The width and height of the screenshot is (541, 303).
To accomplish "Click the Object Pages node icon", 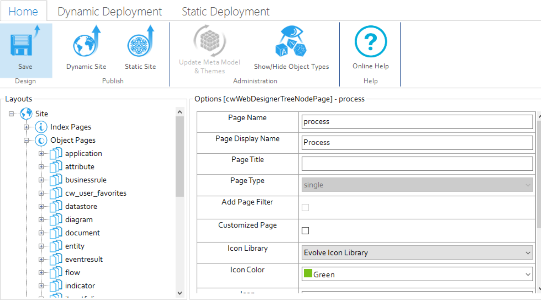I will click(x=41, y=140).
